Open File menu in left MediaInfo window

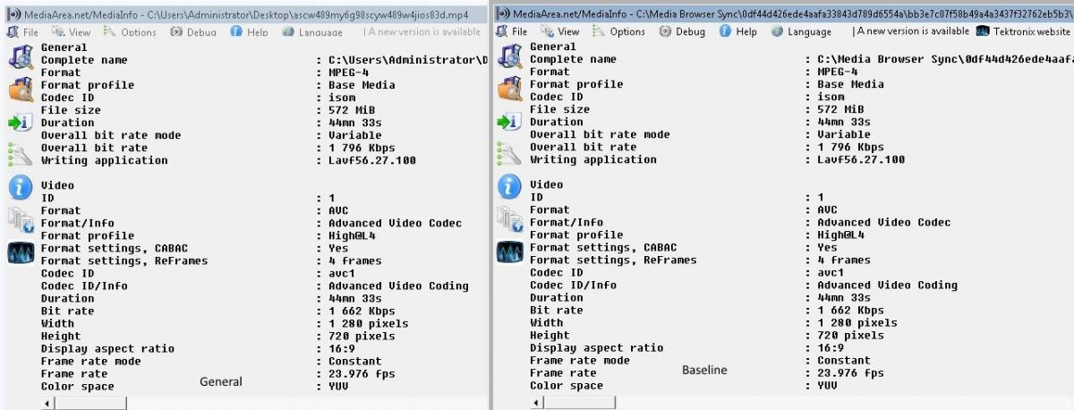point(23,32)
